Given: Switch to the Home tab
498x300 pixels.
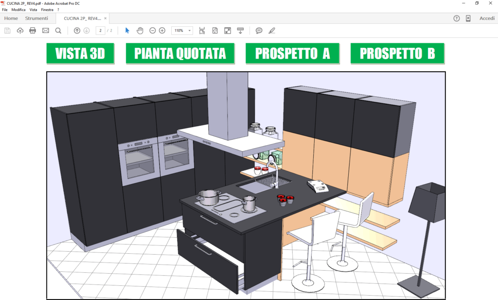Looking at the screenshot, I should [11, 19].
